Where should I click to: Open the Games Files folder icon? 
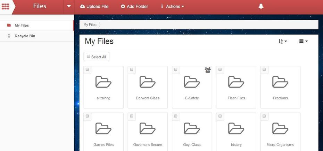pos(103,128)
